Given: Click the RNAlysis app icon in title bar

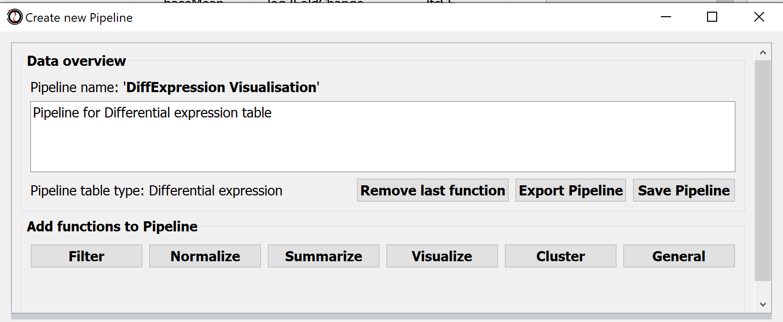Looking at the screenshot, I should (x=15, y=17).
